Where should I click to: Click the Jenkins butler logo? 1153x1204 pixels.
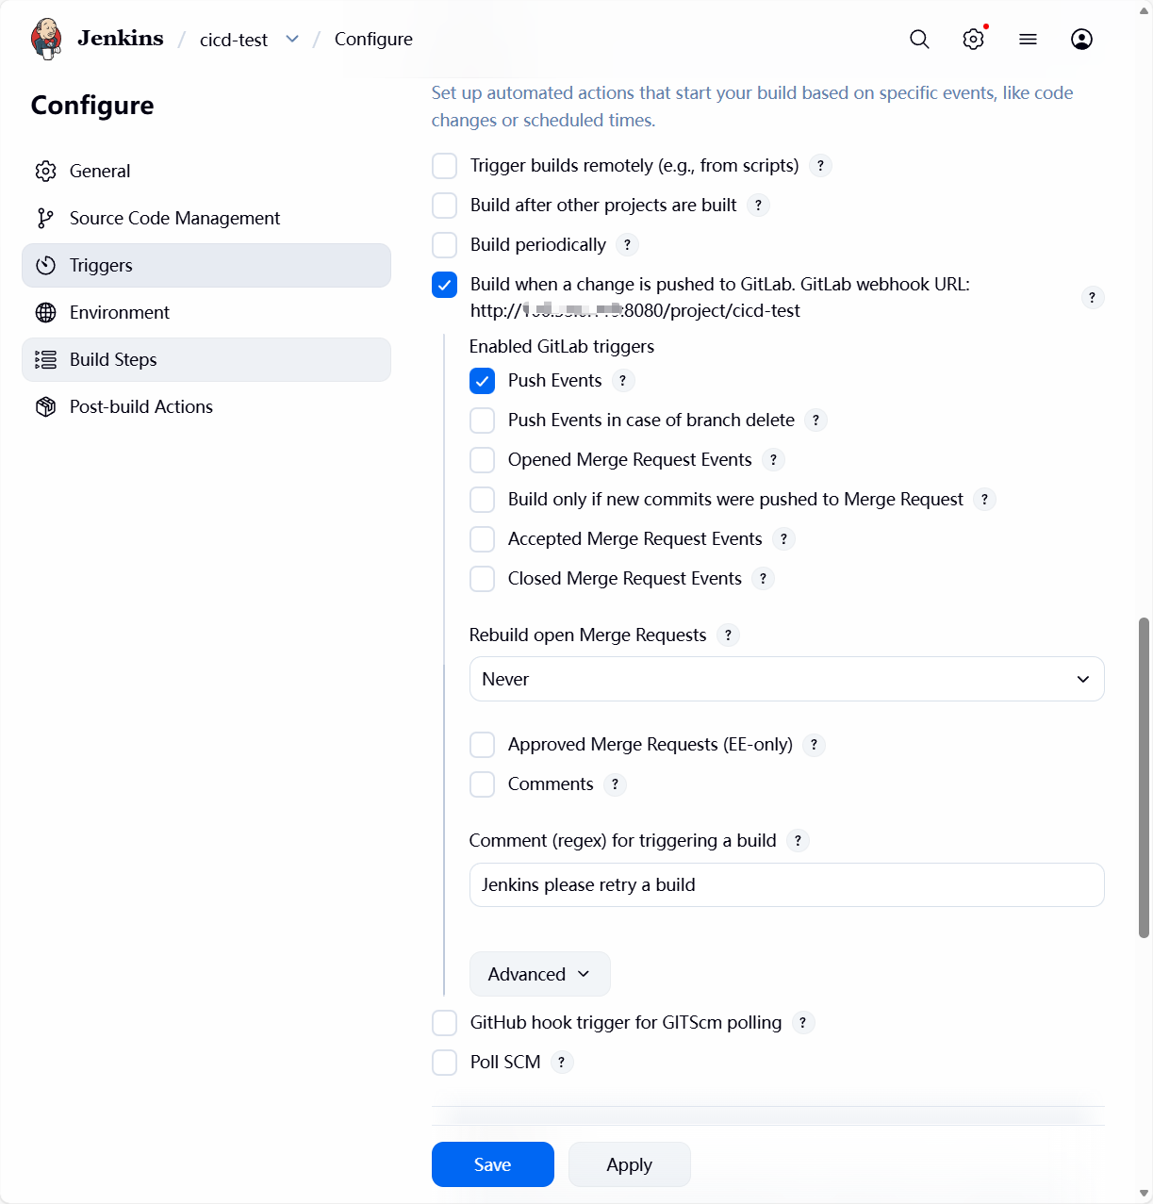[x=46, y=39]
